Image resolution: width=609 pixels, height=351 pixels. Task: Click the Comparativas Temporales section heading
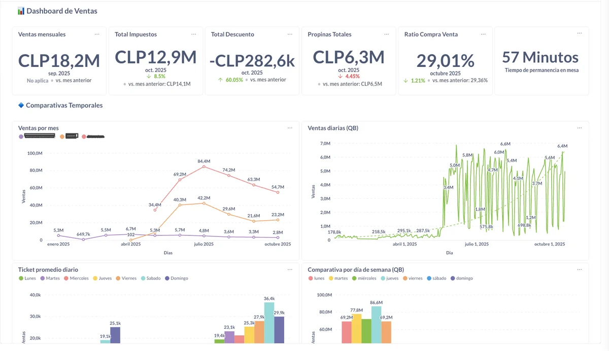64,106
